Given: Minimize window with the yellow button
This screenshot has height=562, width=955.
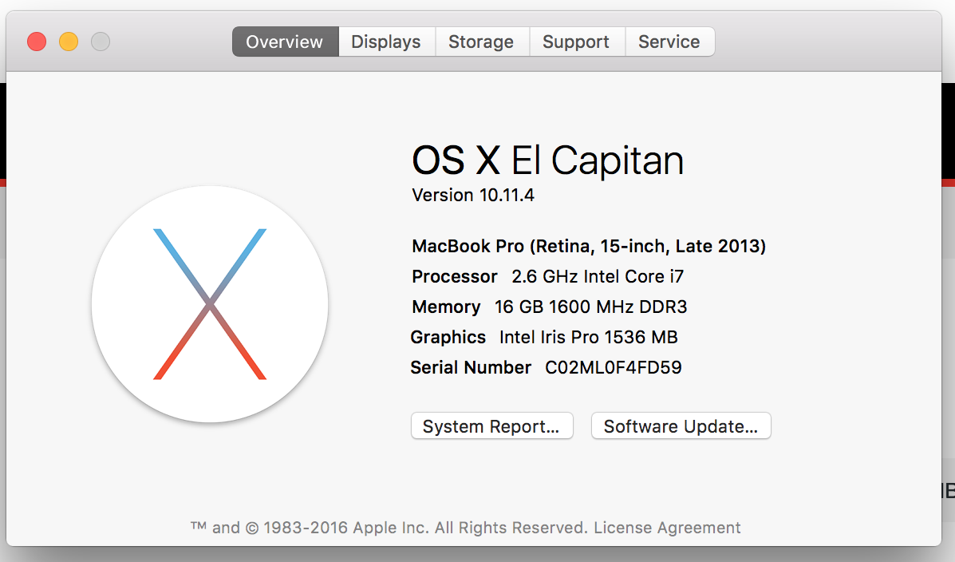Looking at the screenshot, I should point(69,42).
